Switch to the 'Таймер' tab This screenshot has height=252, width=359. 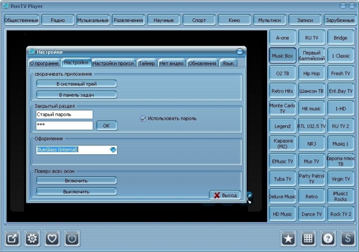147,63
